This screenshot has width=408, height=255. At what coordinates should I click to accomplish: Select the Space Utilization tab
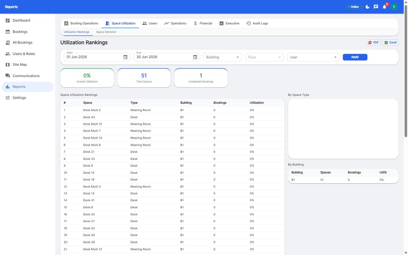tap(120, 24)
